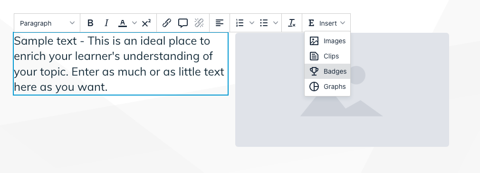The height and width of the screenshot is (173, 480).
Task: Open numbered list style dropdown arrow
Action: [x=251, y=23]
